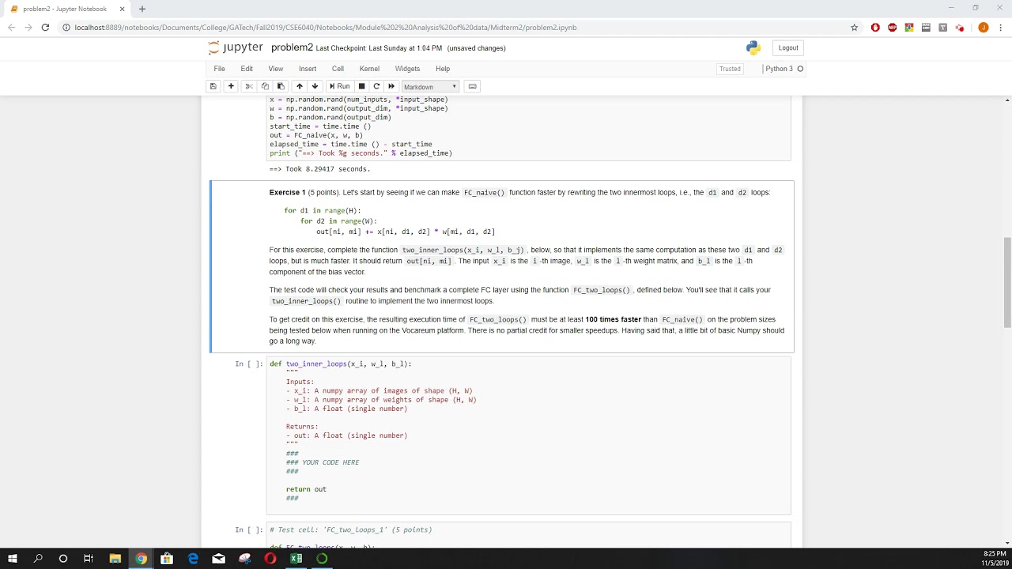Interrupt the kernel with stop icon
Viewport: 1012px width, 569px height.
(x=361, y=86)
